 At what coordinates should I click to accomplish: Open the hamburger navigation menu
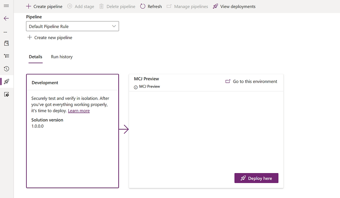(6, 6)
